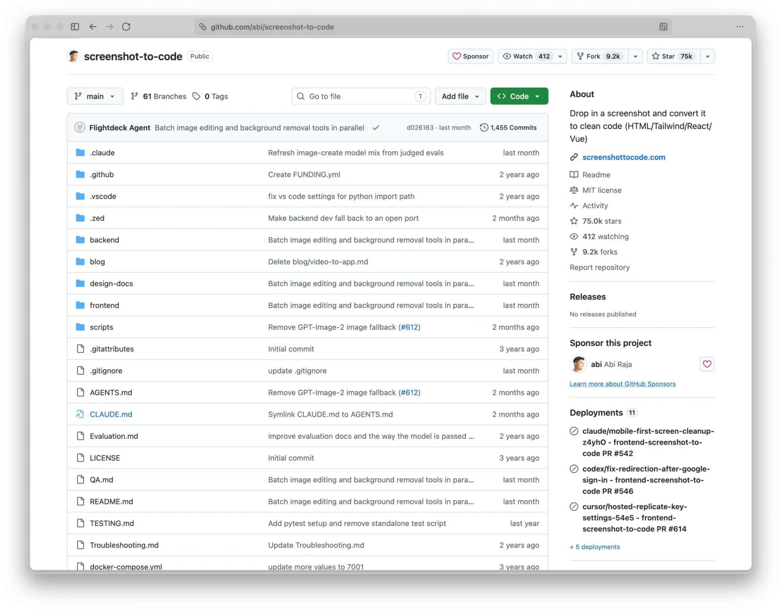Open the main branch selector dropdown
Viewport: 781px width, 609px height.
click(95, 96)
